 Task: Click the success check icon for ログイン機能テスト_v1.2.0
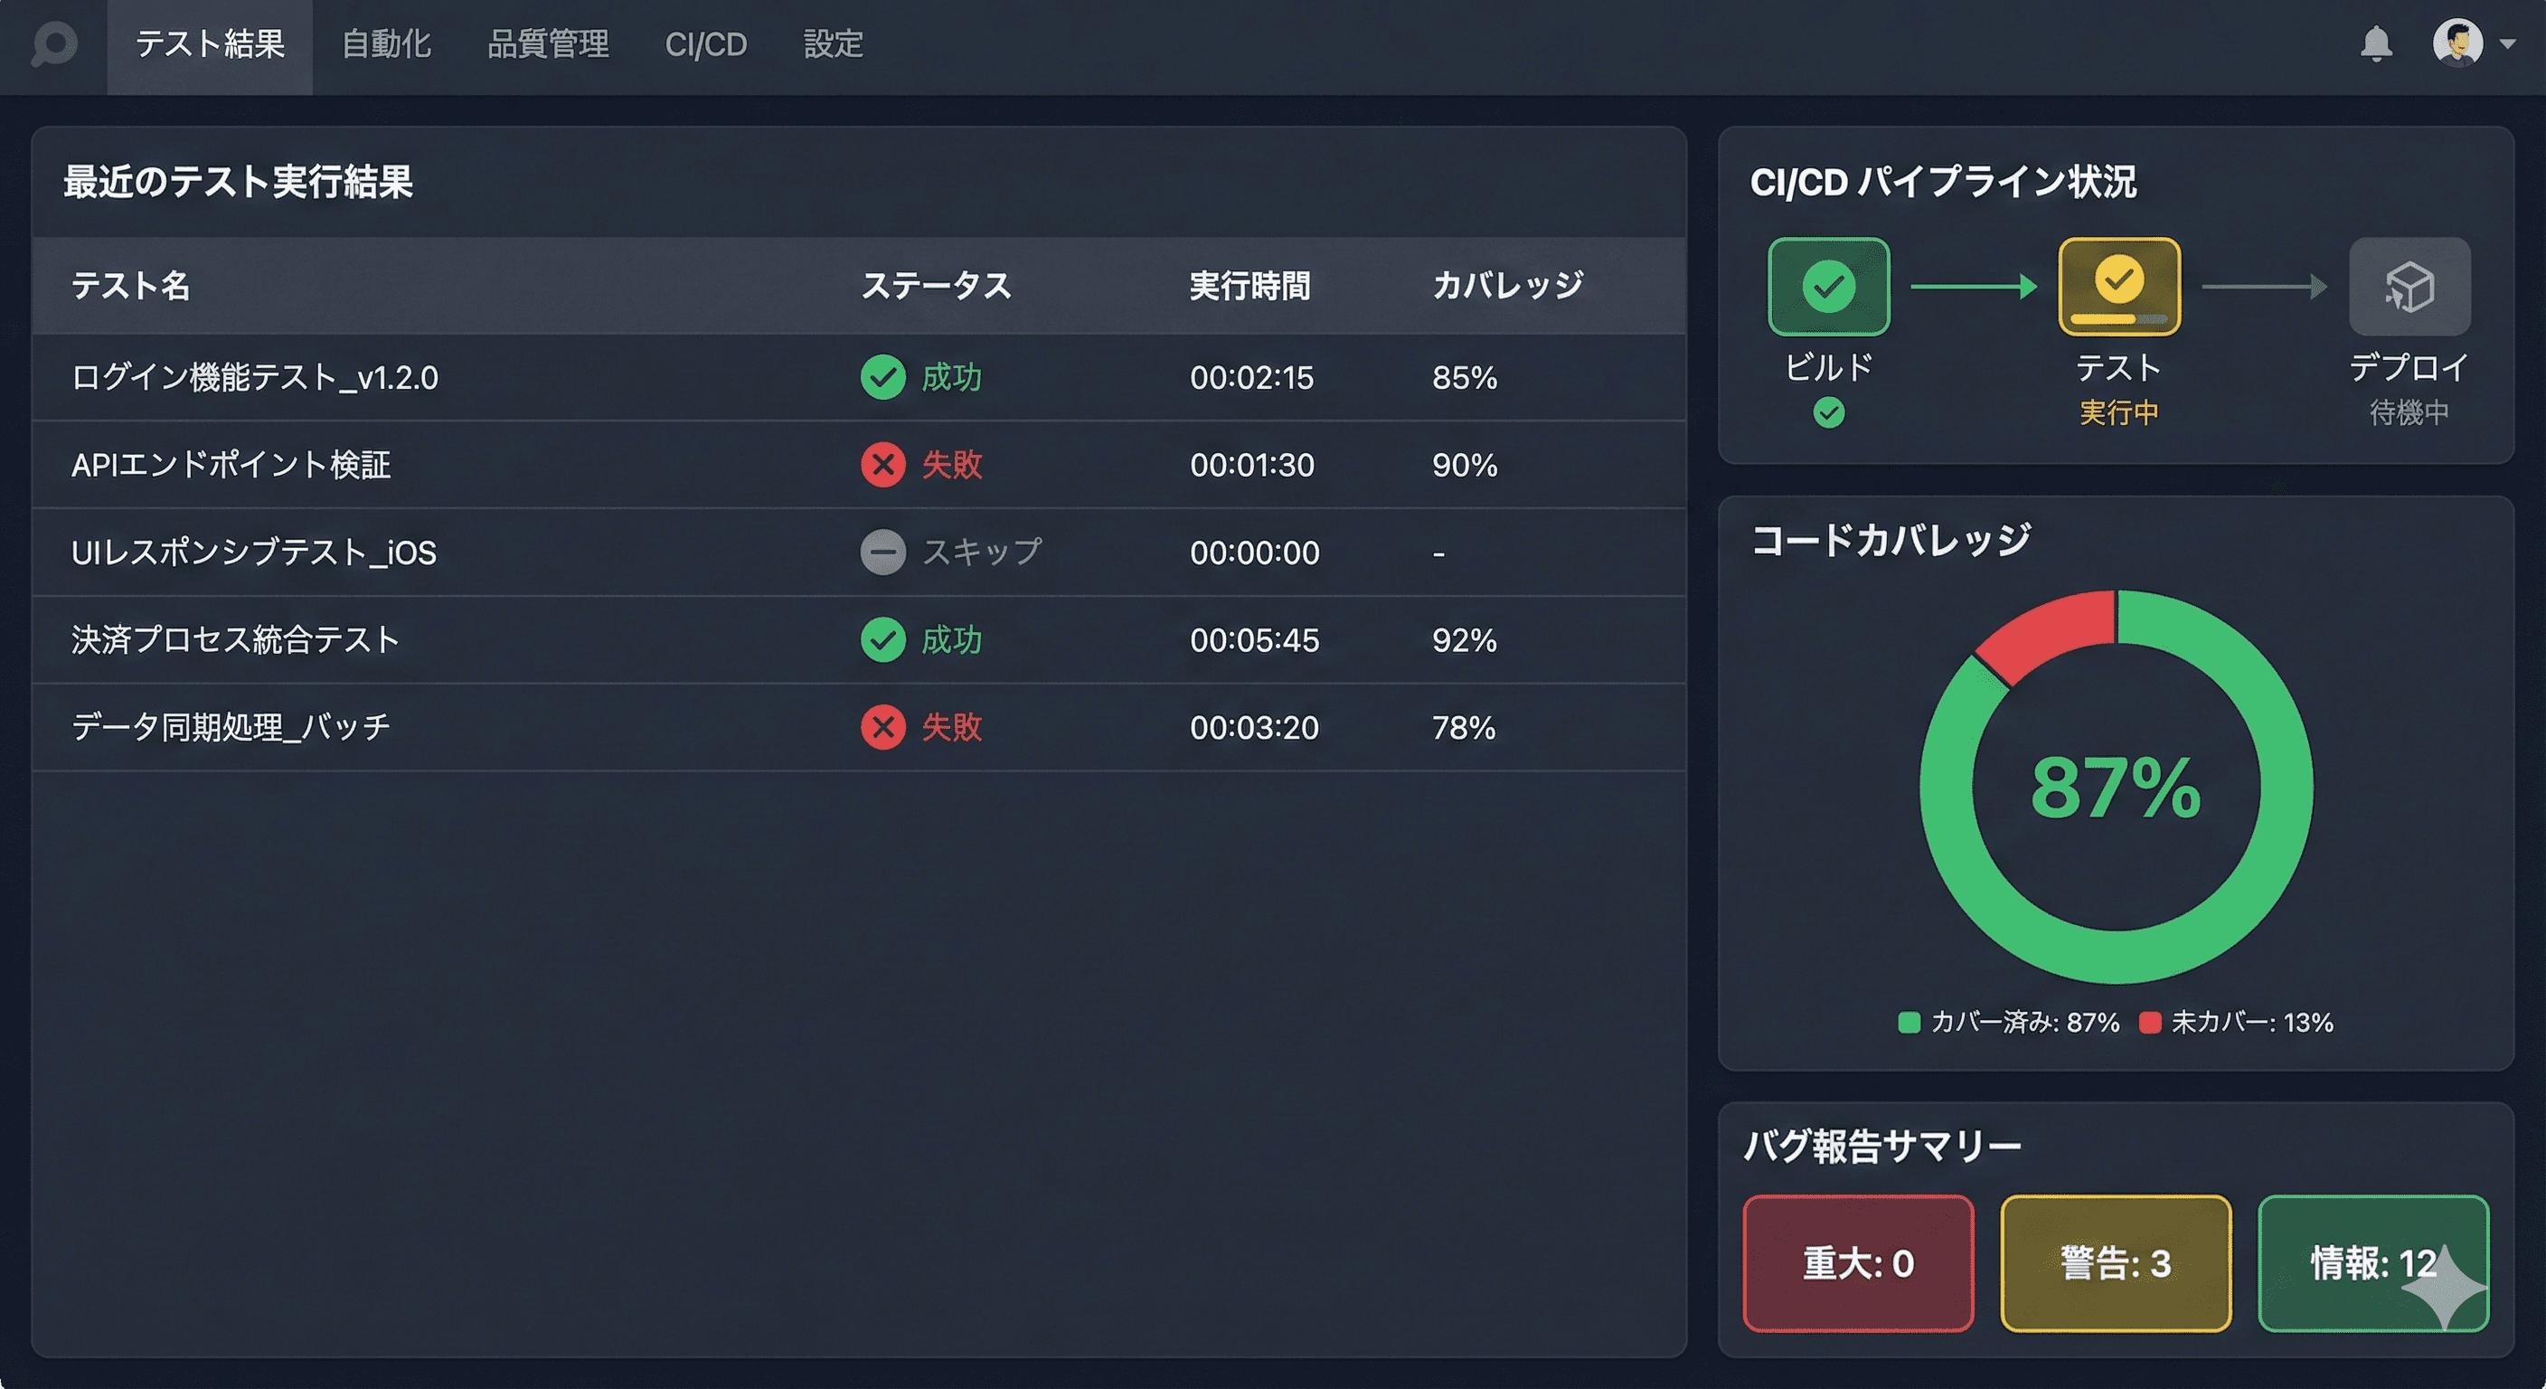point(883,378)
